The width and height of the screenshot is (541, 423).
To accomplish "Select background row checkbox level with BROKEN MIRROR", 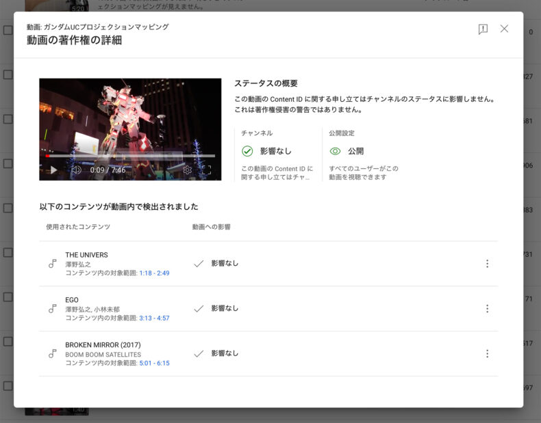I will point(8,342).
